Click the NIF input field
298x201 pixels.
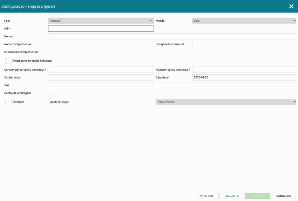click(101, 29)
